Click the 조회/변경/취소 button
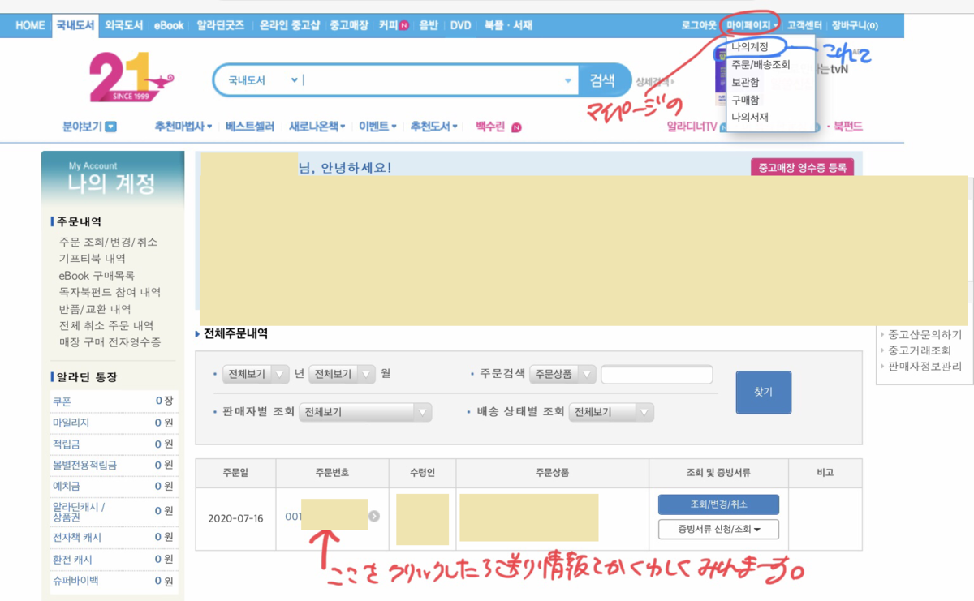The width and height of the screenshot is (974, 601). [x=718, y=504]
